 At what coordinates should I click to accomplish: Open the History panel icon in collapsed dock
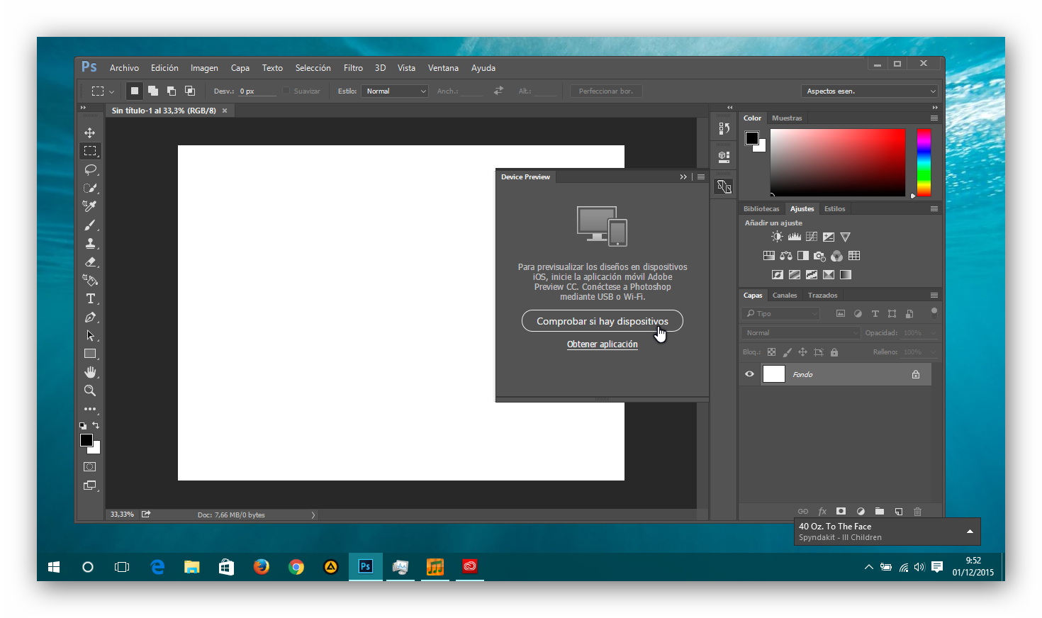pos(724,128)
